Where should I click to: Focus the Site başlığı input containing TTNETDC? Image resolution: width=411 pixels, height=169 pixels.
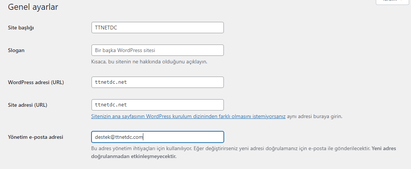158,28
